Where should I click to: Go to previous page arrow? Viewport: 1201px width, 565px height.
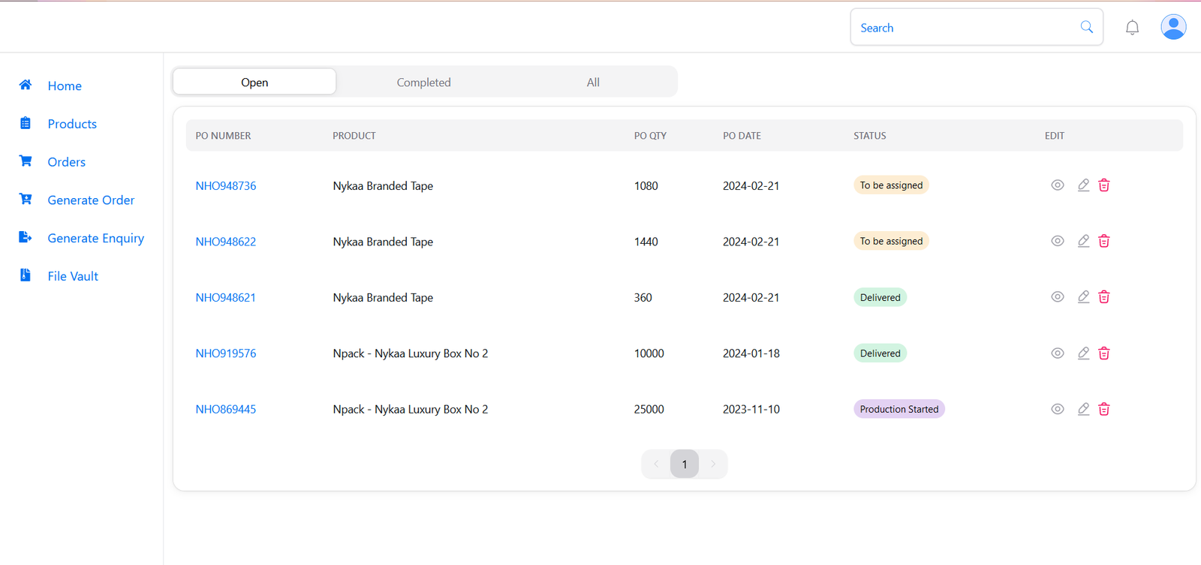(x=656, y=464)
